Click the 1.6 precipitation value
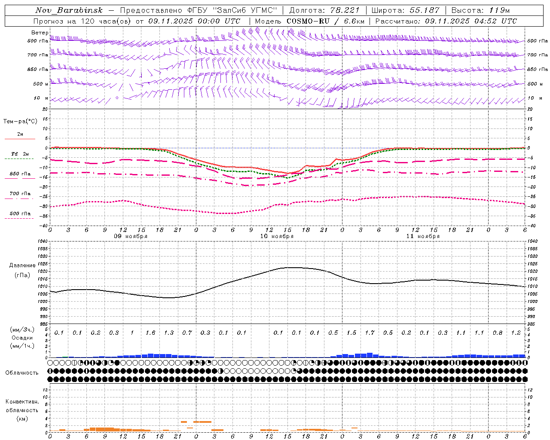The image size is (550, 440). click(x=150, y=333)
